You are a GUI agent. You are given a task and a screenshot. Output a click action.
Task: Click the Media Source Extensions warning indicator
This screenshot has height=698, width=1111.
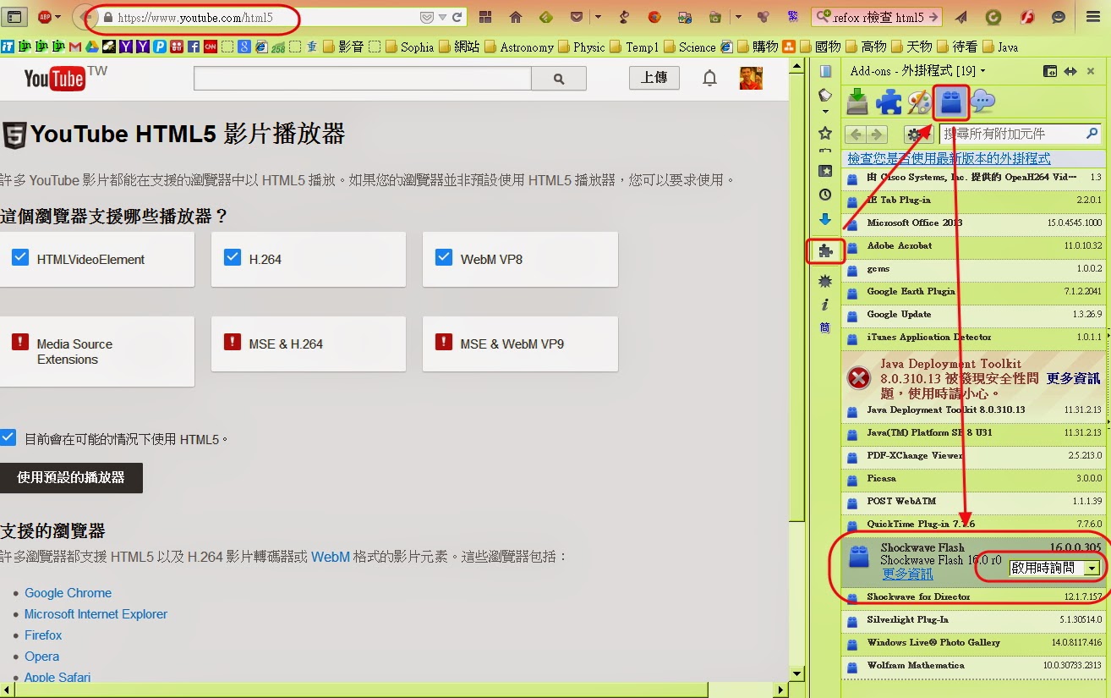point(20,342)
